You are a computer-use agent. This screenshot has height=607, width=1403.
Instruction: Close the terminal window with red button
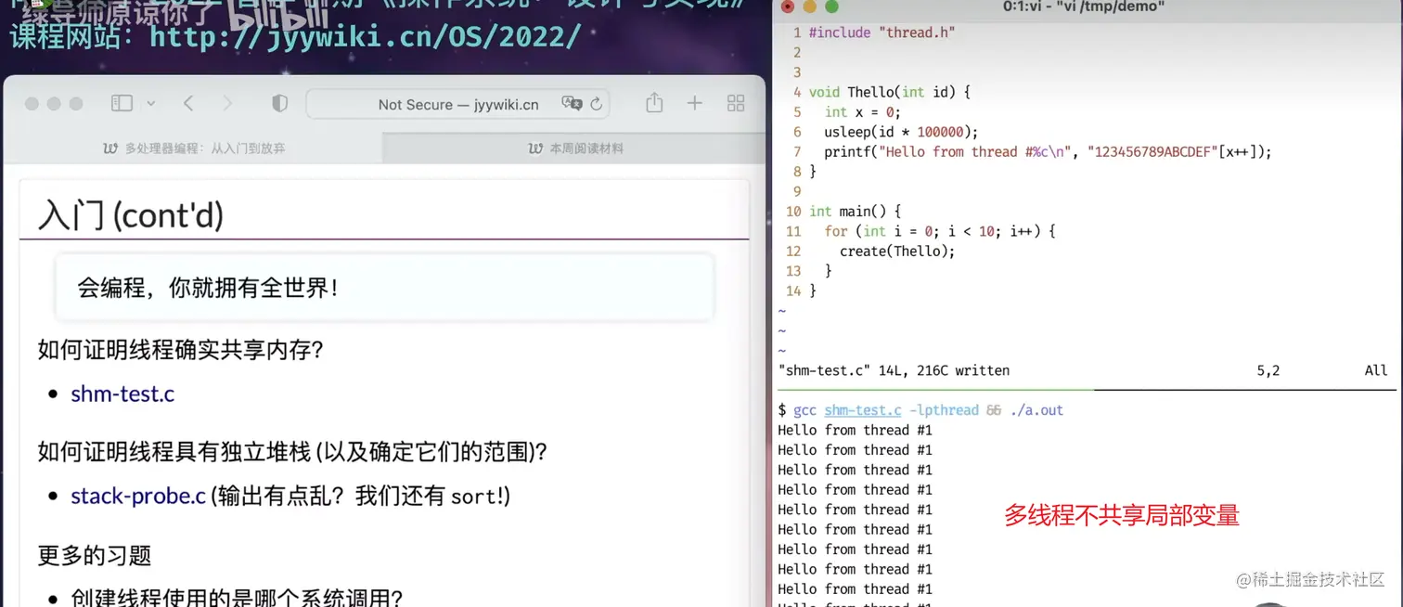coord(788,6)
